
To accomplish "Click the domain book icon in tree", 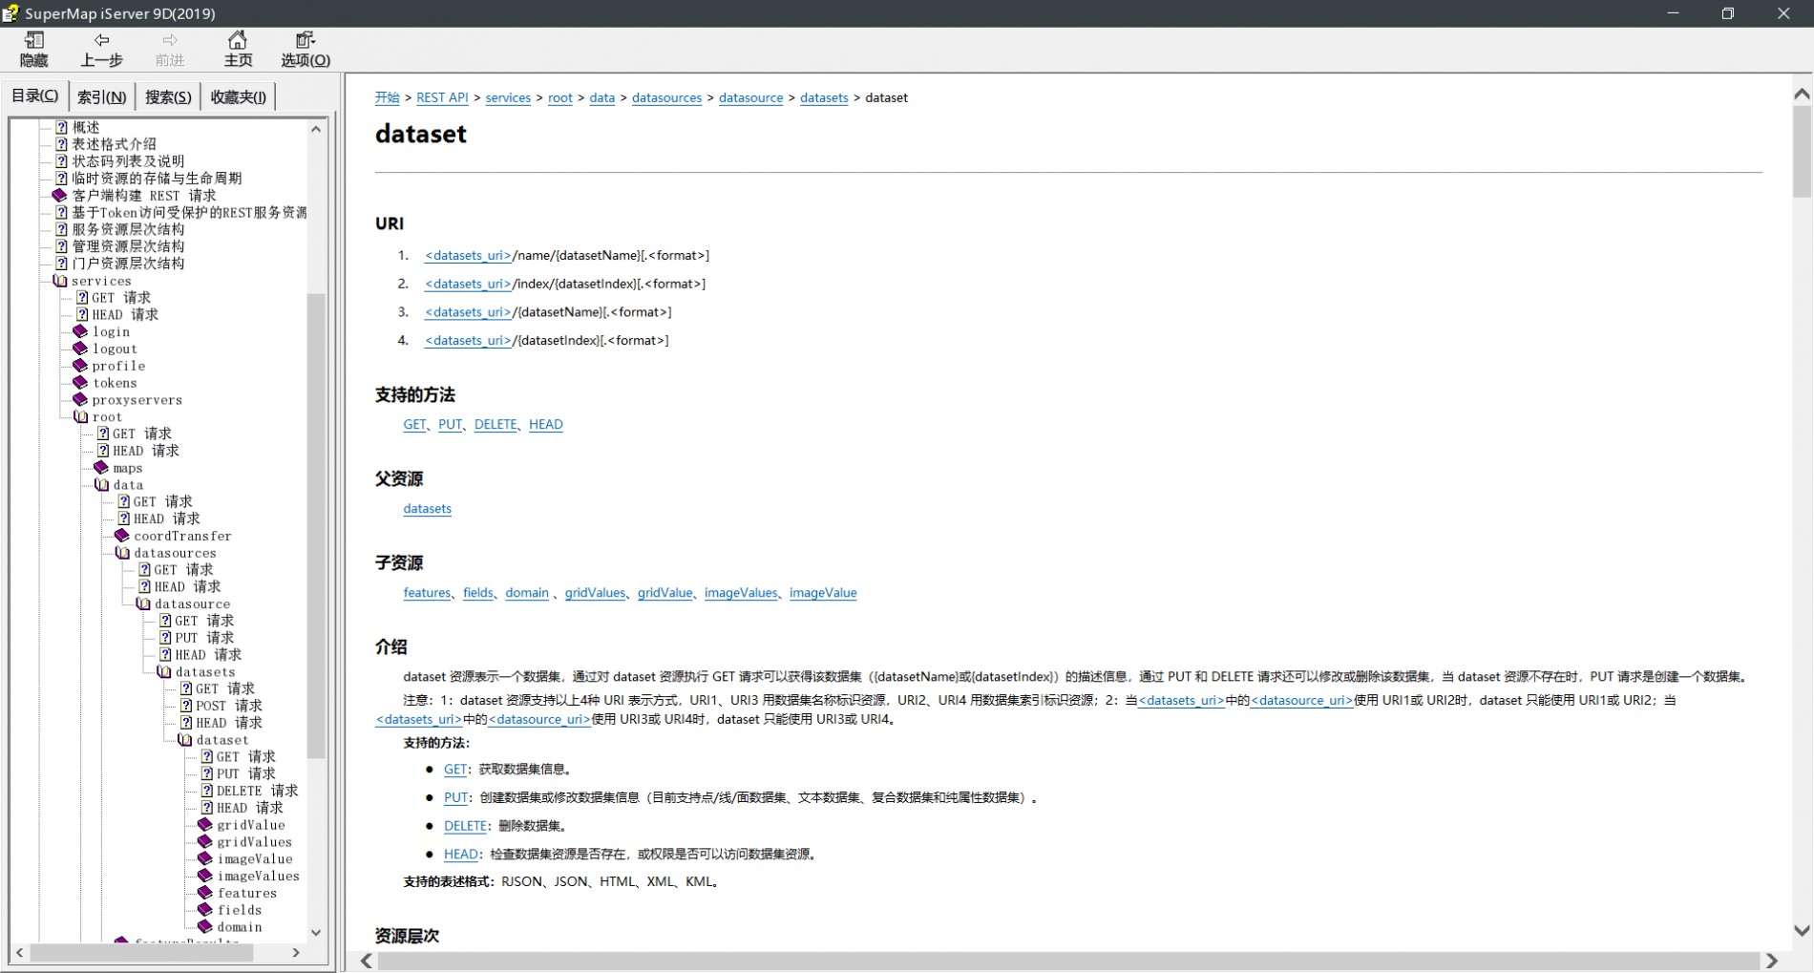I will tap(205, 927).
